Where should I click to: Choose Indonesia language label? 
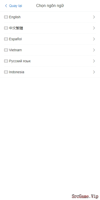click(16, 72)
